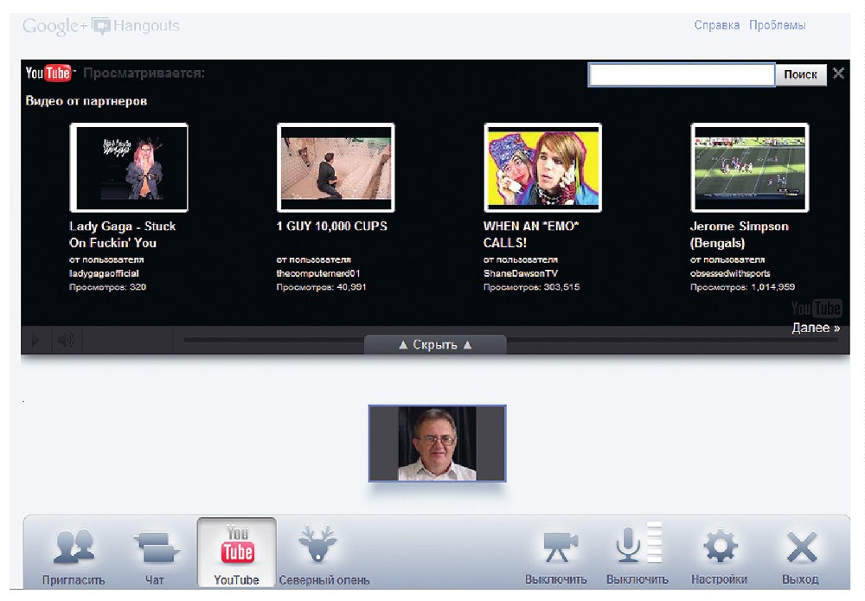Image resolution: width=865 pixels, height=601 pixels.
Task: Open Настройки gear settings icon
Action: [x=720, y=548]
